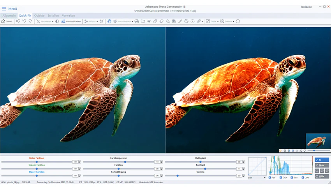This screenshot has height=189, width=331.
Task: Uncheck the Rot histogram channel
Action: 270,177
